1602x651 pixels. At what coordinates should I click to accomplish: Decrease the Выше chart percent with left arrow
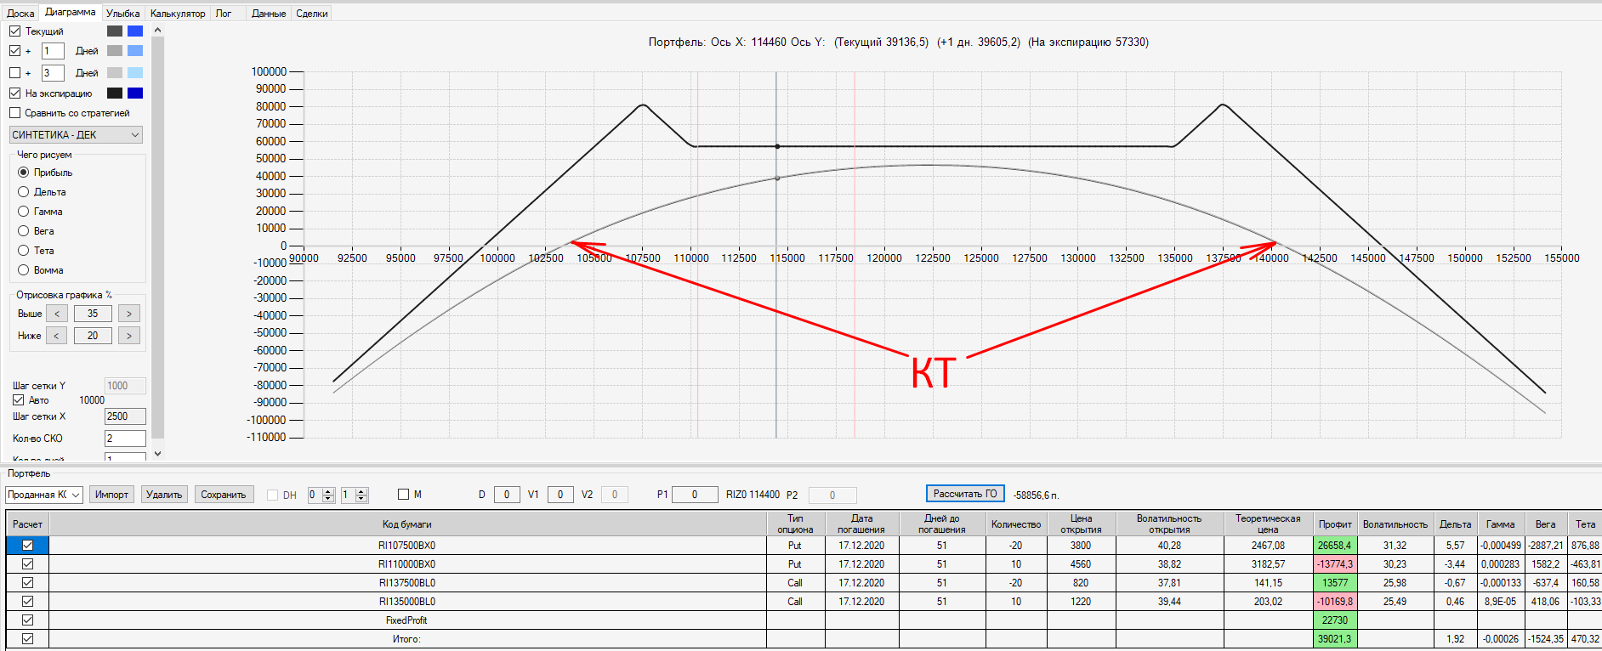pyautogui.click(x=57, y=314)
